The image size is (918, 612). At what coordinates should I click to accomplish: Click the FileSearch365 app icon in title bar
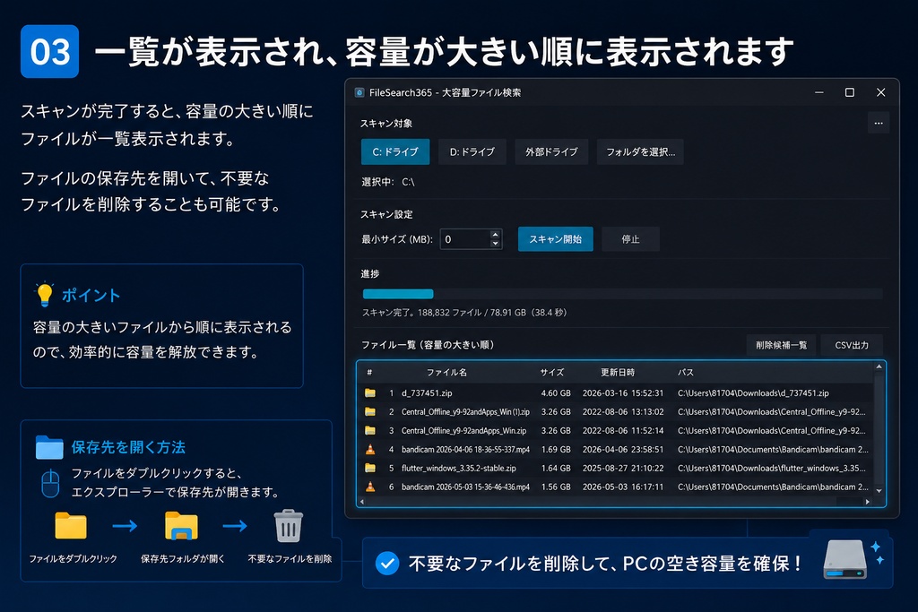(359, 92)
